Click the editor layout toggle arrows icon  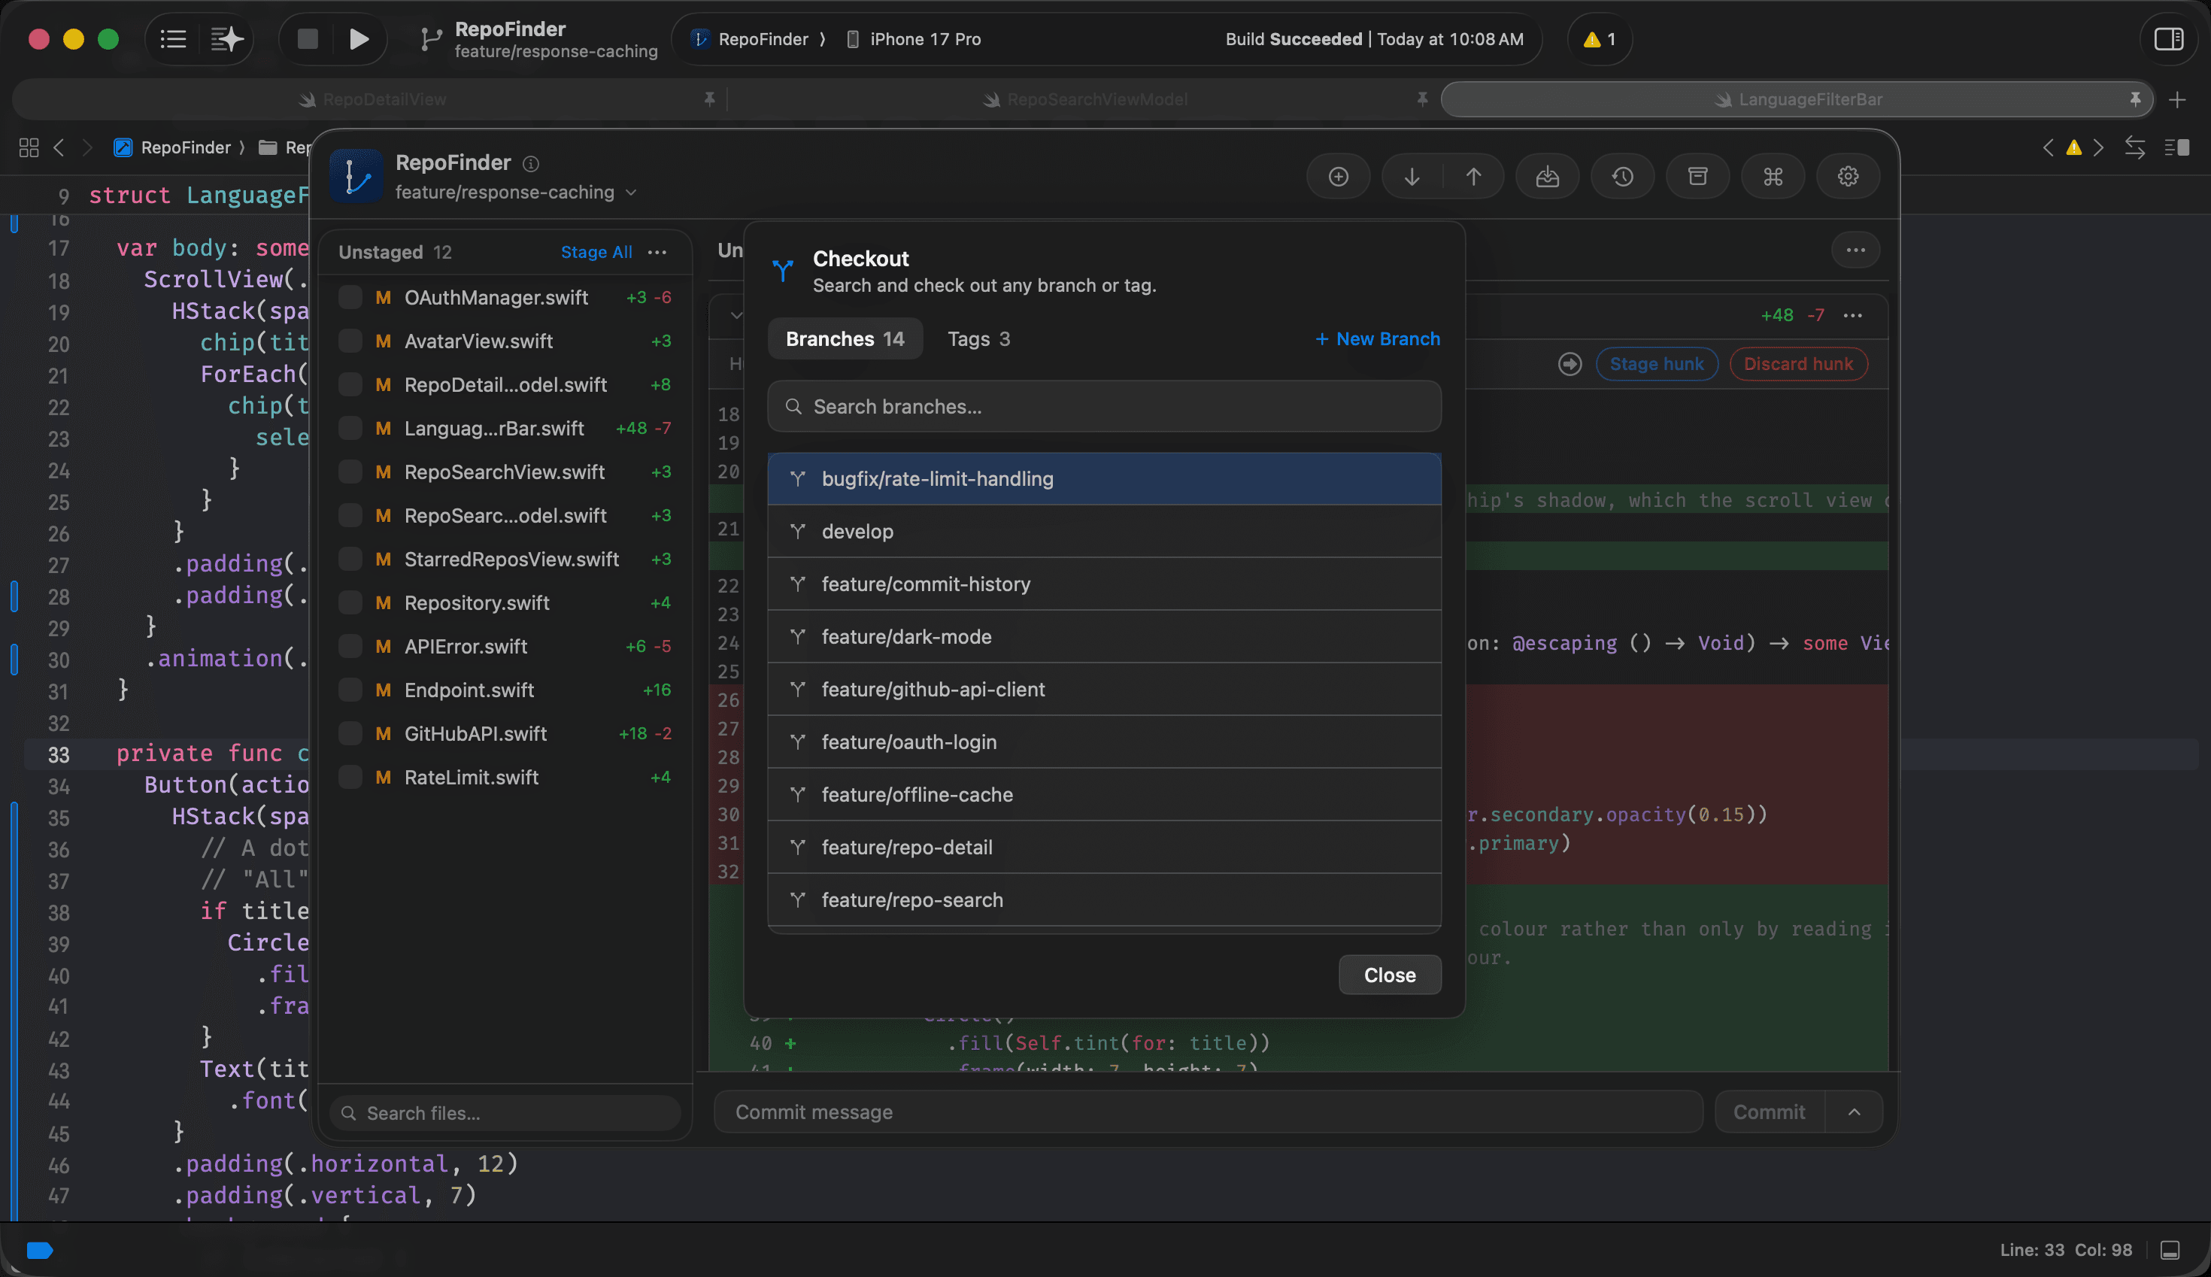click(2135, 147)
